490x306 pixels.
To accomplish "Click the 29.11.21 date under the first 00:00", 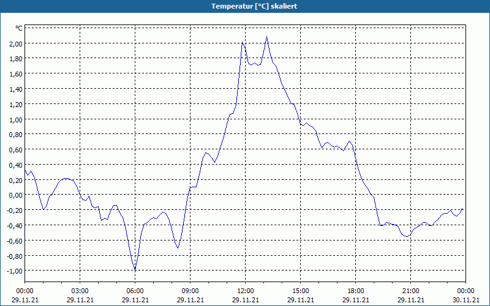I will coord(24,300).
